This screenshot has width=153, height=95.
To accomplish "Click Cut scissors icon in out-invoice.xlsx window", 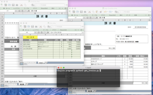I will pyautogui.click(x=90, y=12).
